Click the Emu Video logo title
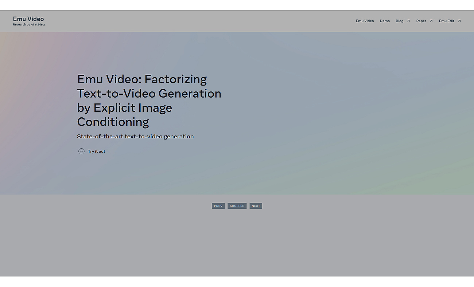Viewport: 474px width, 287px height. coord(28,19)
